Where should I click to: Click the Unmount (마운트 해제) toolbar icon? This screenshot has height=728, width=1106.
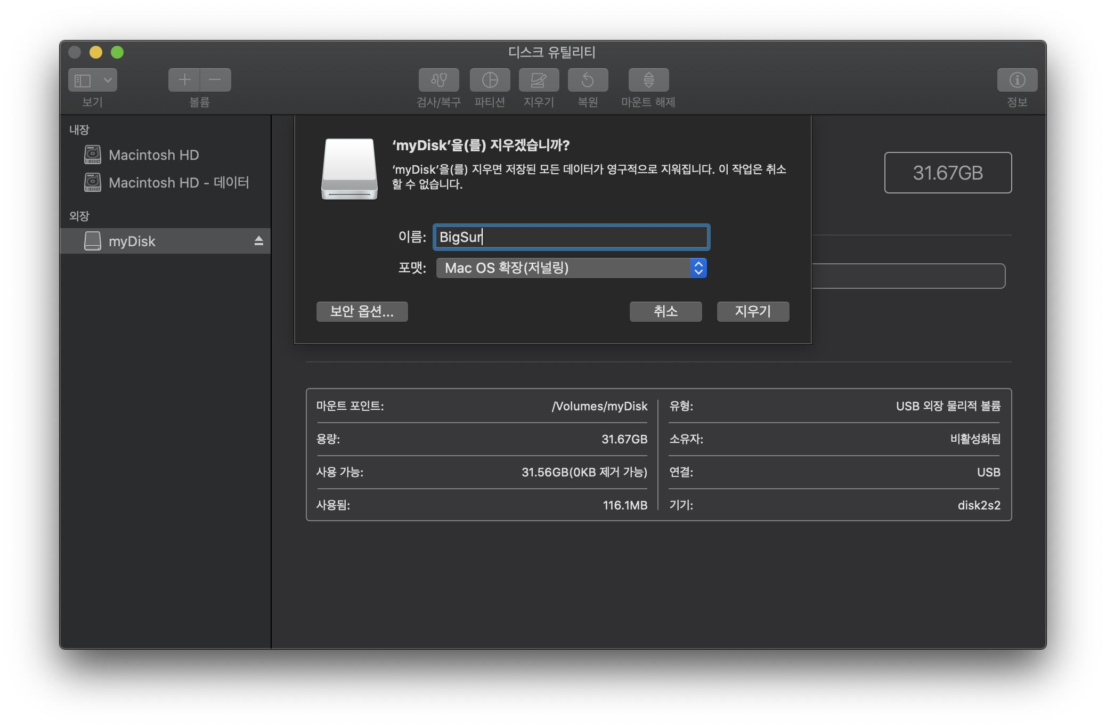coord(648,80)
